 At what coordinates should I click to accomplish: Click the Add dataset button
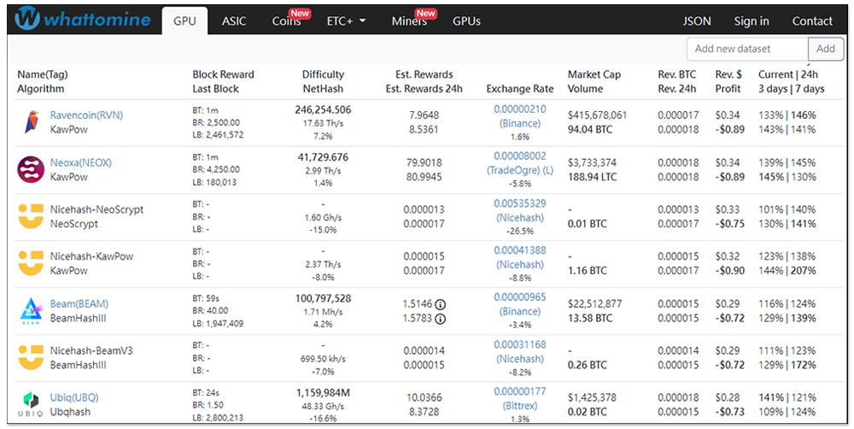826,49
